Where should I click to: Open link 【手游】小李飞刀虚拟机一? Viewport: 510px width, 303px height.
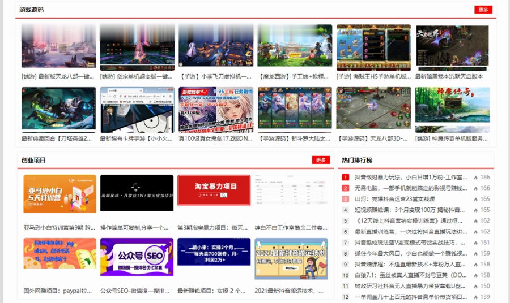pyautogui.click(x=216, y=76)
